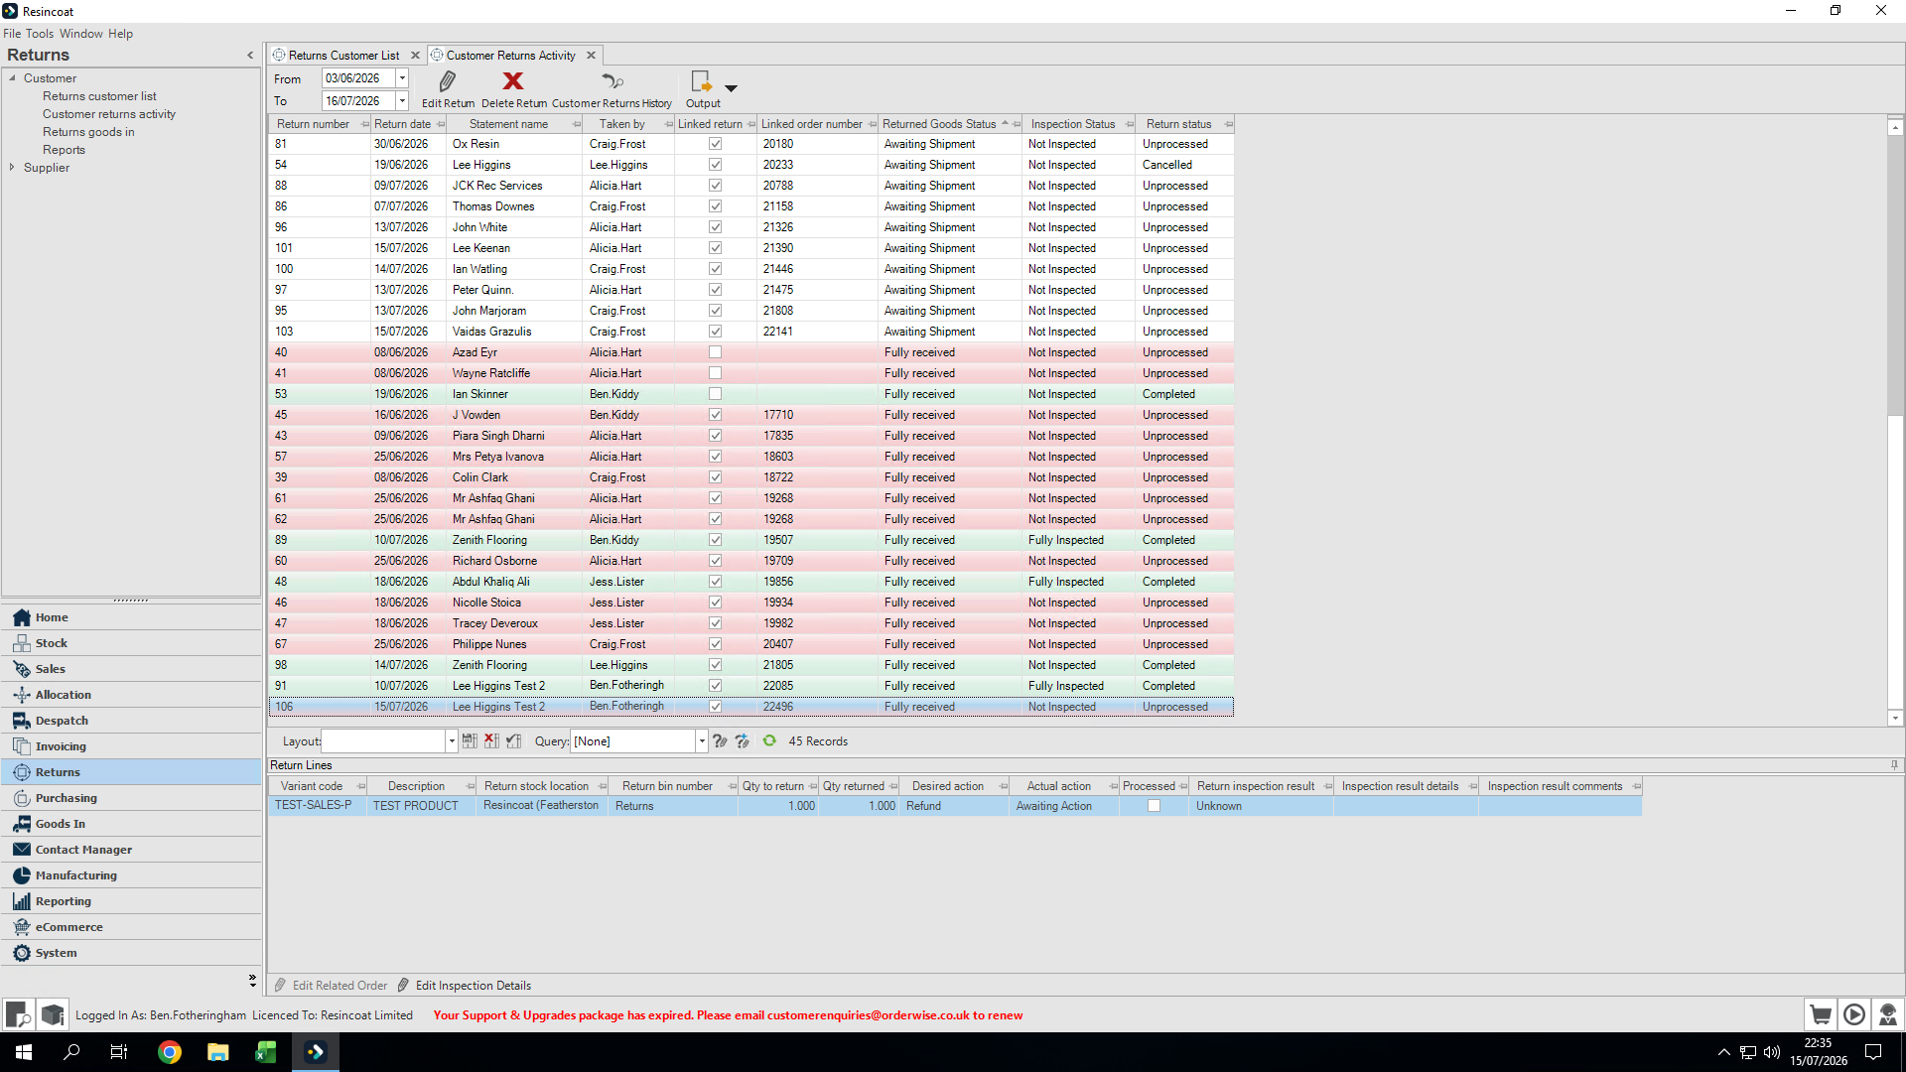Toggle Linked return checkbox for Azad Eyr
The height and width of the screenshot is (1072, 1906).
coord(715,352)
